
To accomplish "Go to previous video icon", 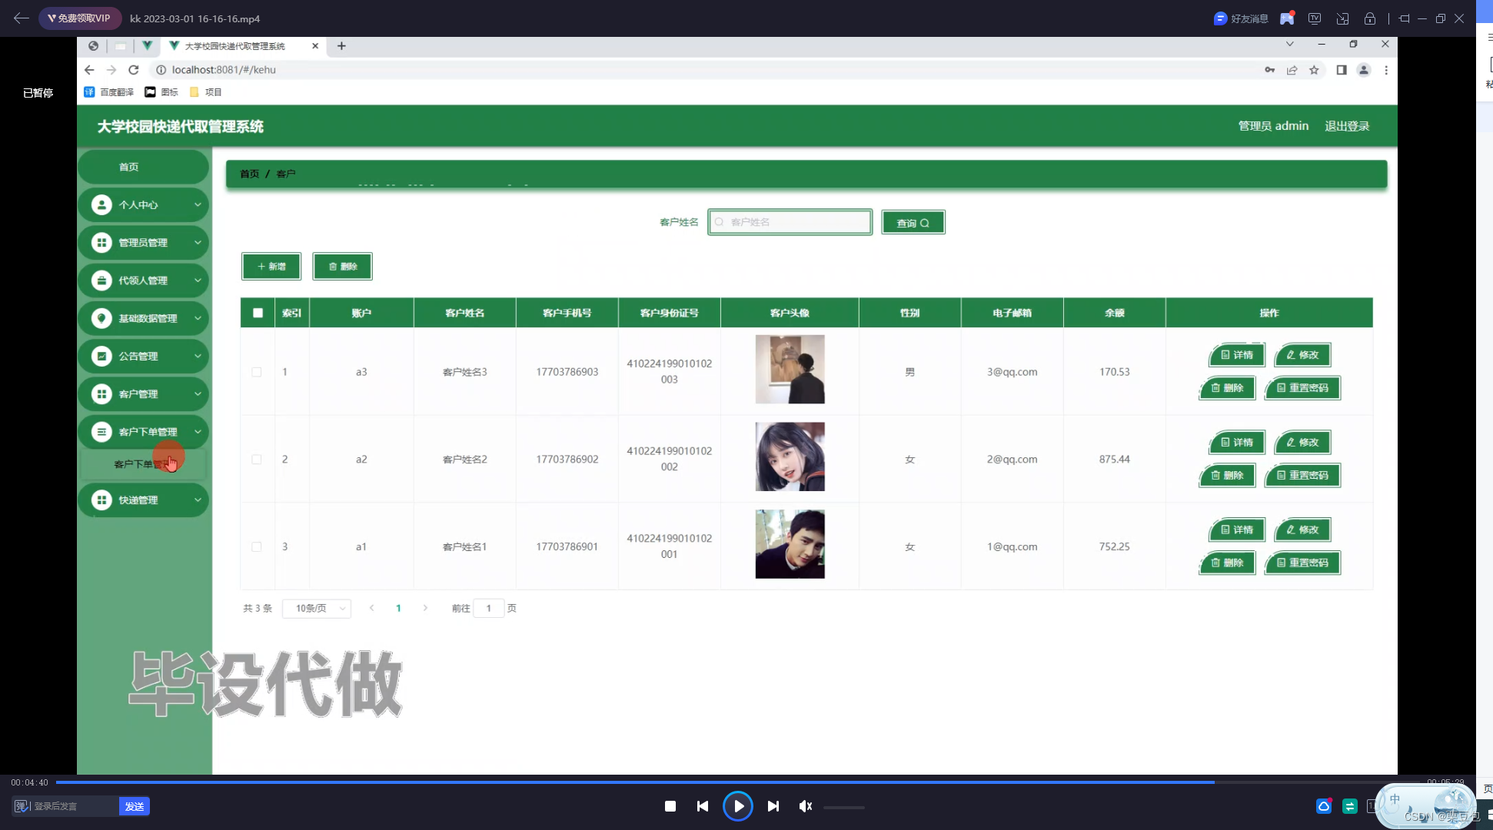I will 703,806.
